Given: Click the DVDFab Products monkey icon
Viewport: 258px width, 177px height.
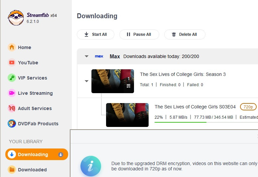Looking at the screenshot, I should point(12,124).
